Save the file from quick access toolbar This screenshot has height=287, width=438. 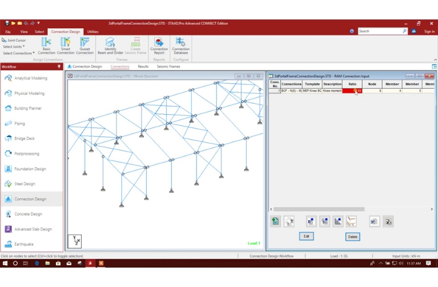pos(7,23)
